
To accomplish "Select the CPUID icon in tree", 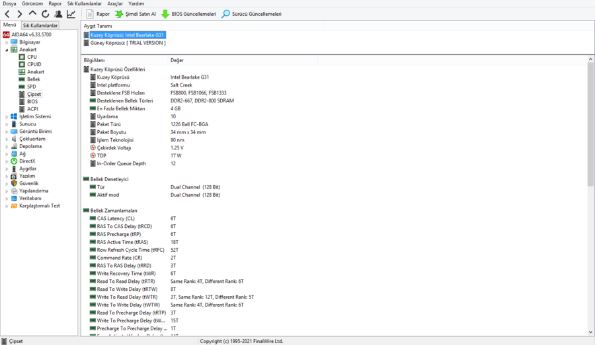I will pyautogui.click(x=22, y=65).
